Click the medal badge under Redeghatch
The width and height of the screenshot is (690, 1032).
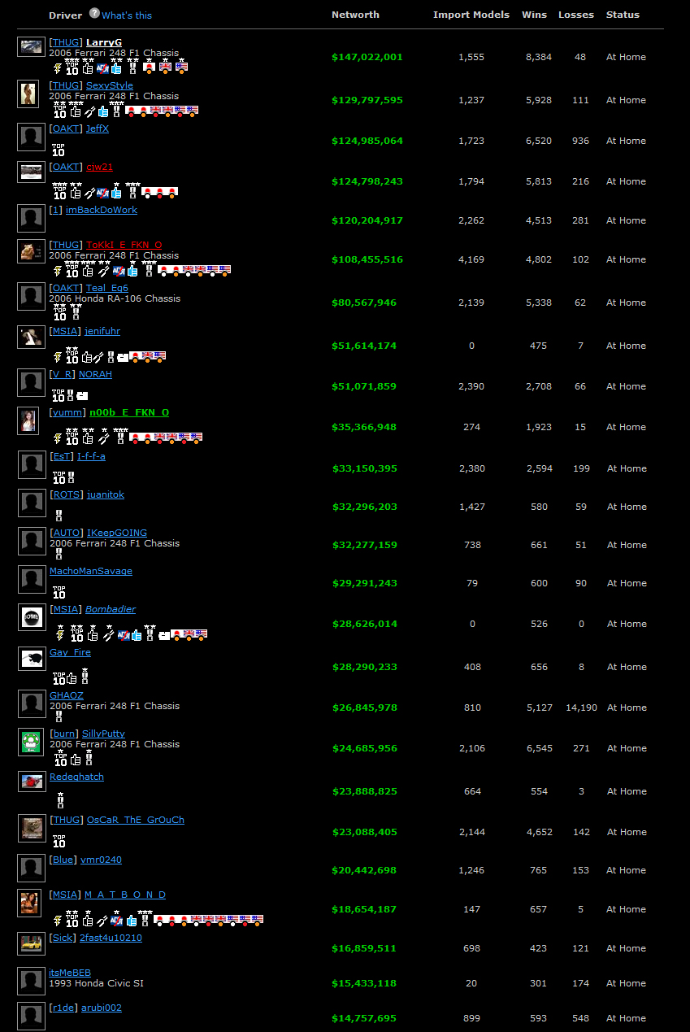(x=60, y=800)
